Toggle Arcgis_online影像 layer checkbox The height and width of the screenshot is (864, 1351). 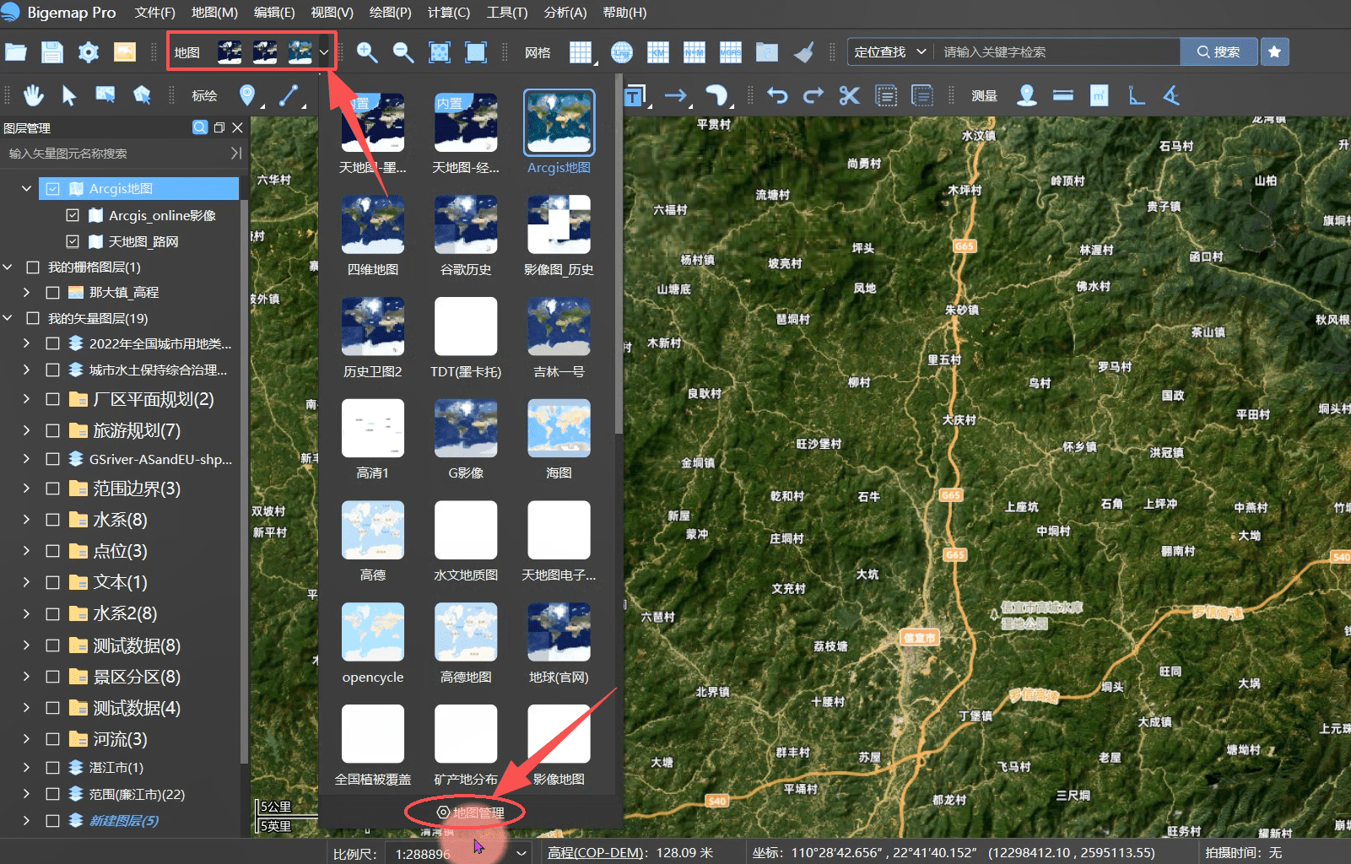(73, 215)
